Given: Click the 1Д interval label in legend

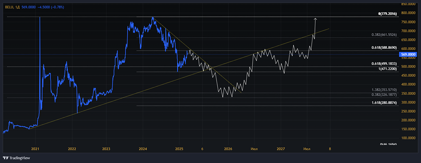Looking at the screenshot, I should coord(17,7).
